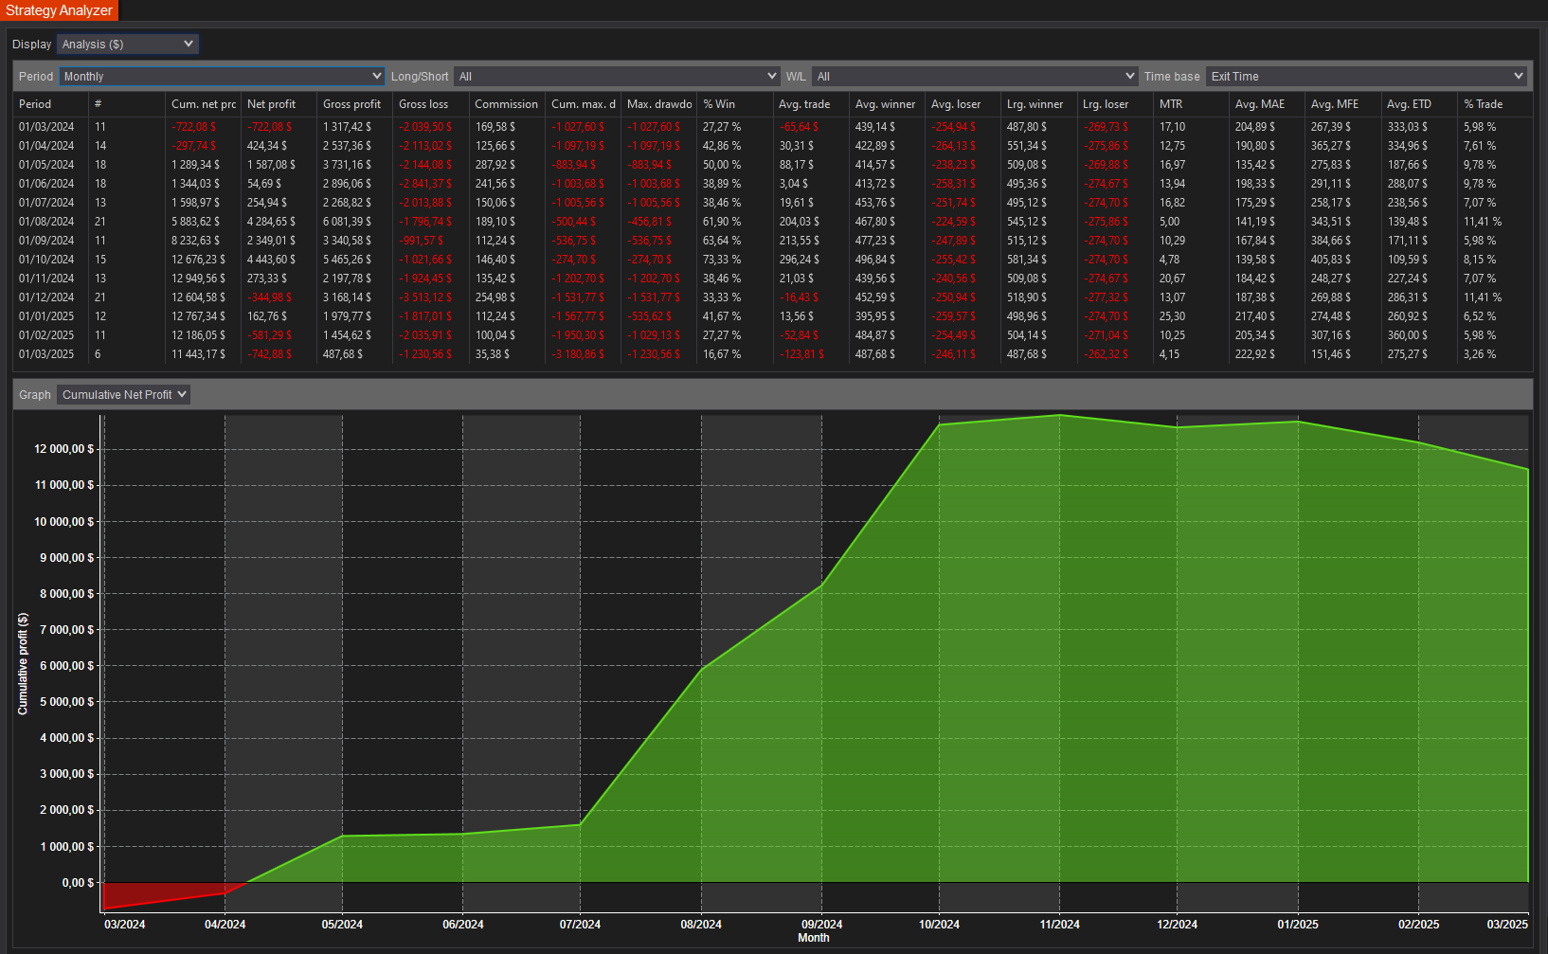
Task: Click the MTR column header
Action: (x=1191, y=104)
